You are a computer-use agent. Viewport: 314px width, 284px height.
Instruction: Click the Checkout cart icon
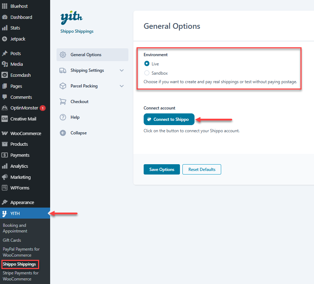[x=63, y=101]
